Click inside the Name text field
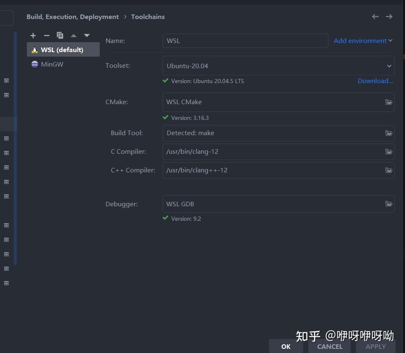Screen dimensions: 405x353 point(245,41)
